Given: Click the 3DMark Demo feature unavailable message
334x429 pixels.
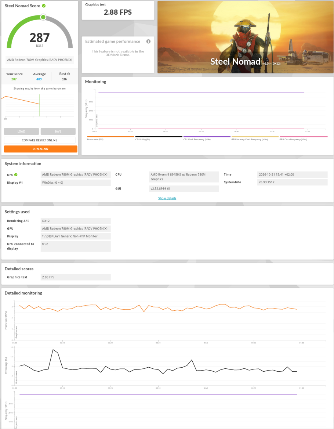Looking at the screenshot, I should [118, 53].
